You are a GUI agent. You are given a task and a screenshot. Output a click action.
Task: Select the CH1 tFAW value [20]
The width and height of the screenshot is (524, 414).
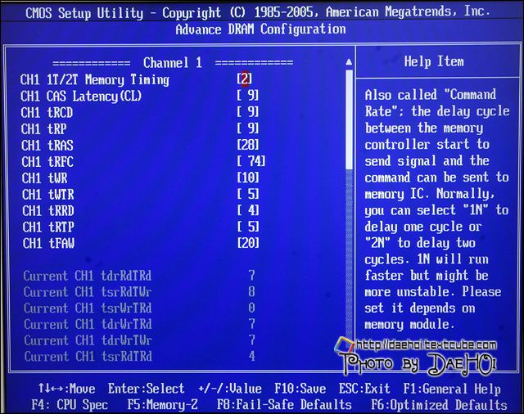[247, 243]
